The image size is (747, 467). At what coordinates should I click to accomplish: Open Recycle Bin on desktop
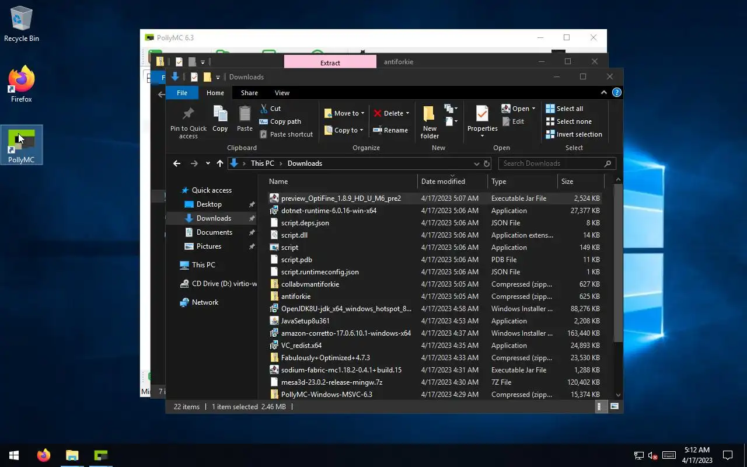[x=22, y=25]
